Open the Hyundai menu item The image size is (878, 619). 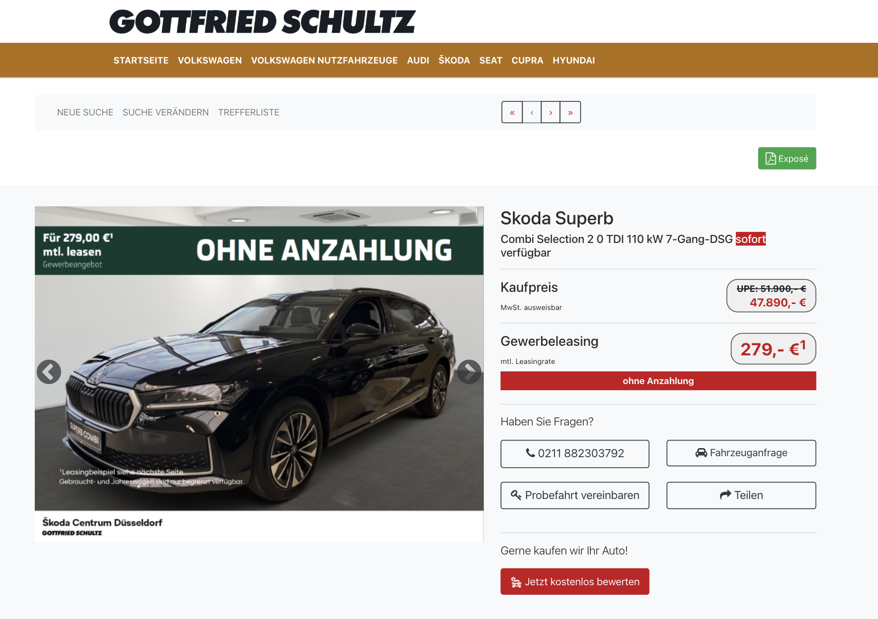pos(574,60)
